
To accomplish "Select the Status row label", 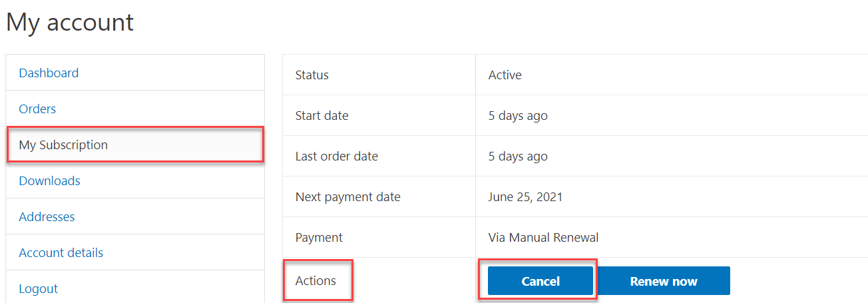I will click(312, 75).
